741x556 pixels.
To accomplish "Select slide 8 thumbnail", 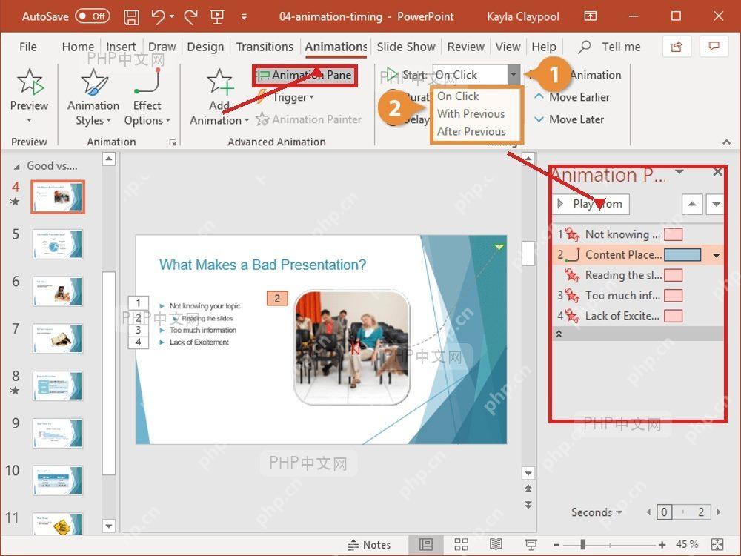I will (x=58, y=385).
